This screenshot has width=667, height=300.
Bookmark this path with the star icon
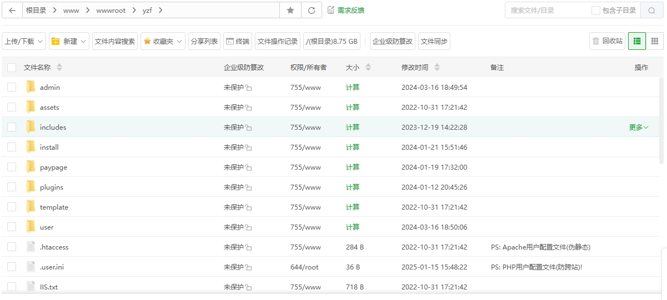coord(290,11)
